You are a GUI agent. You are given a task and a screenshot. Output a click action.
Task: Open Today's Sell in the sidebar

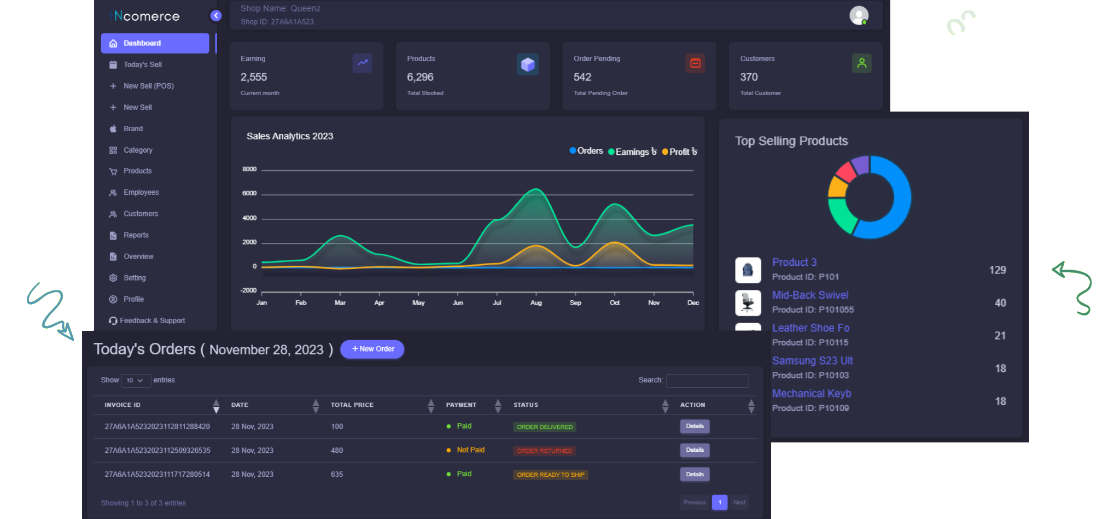(143, 65)
